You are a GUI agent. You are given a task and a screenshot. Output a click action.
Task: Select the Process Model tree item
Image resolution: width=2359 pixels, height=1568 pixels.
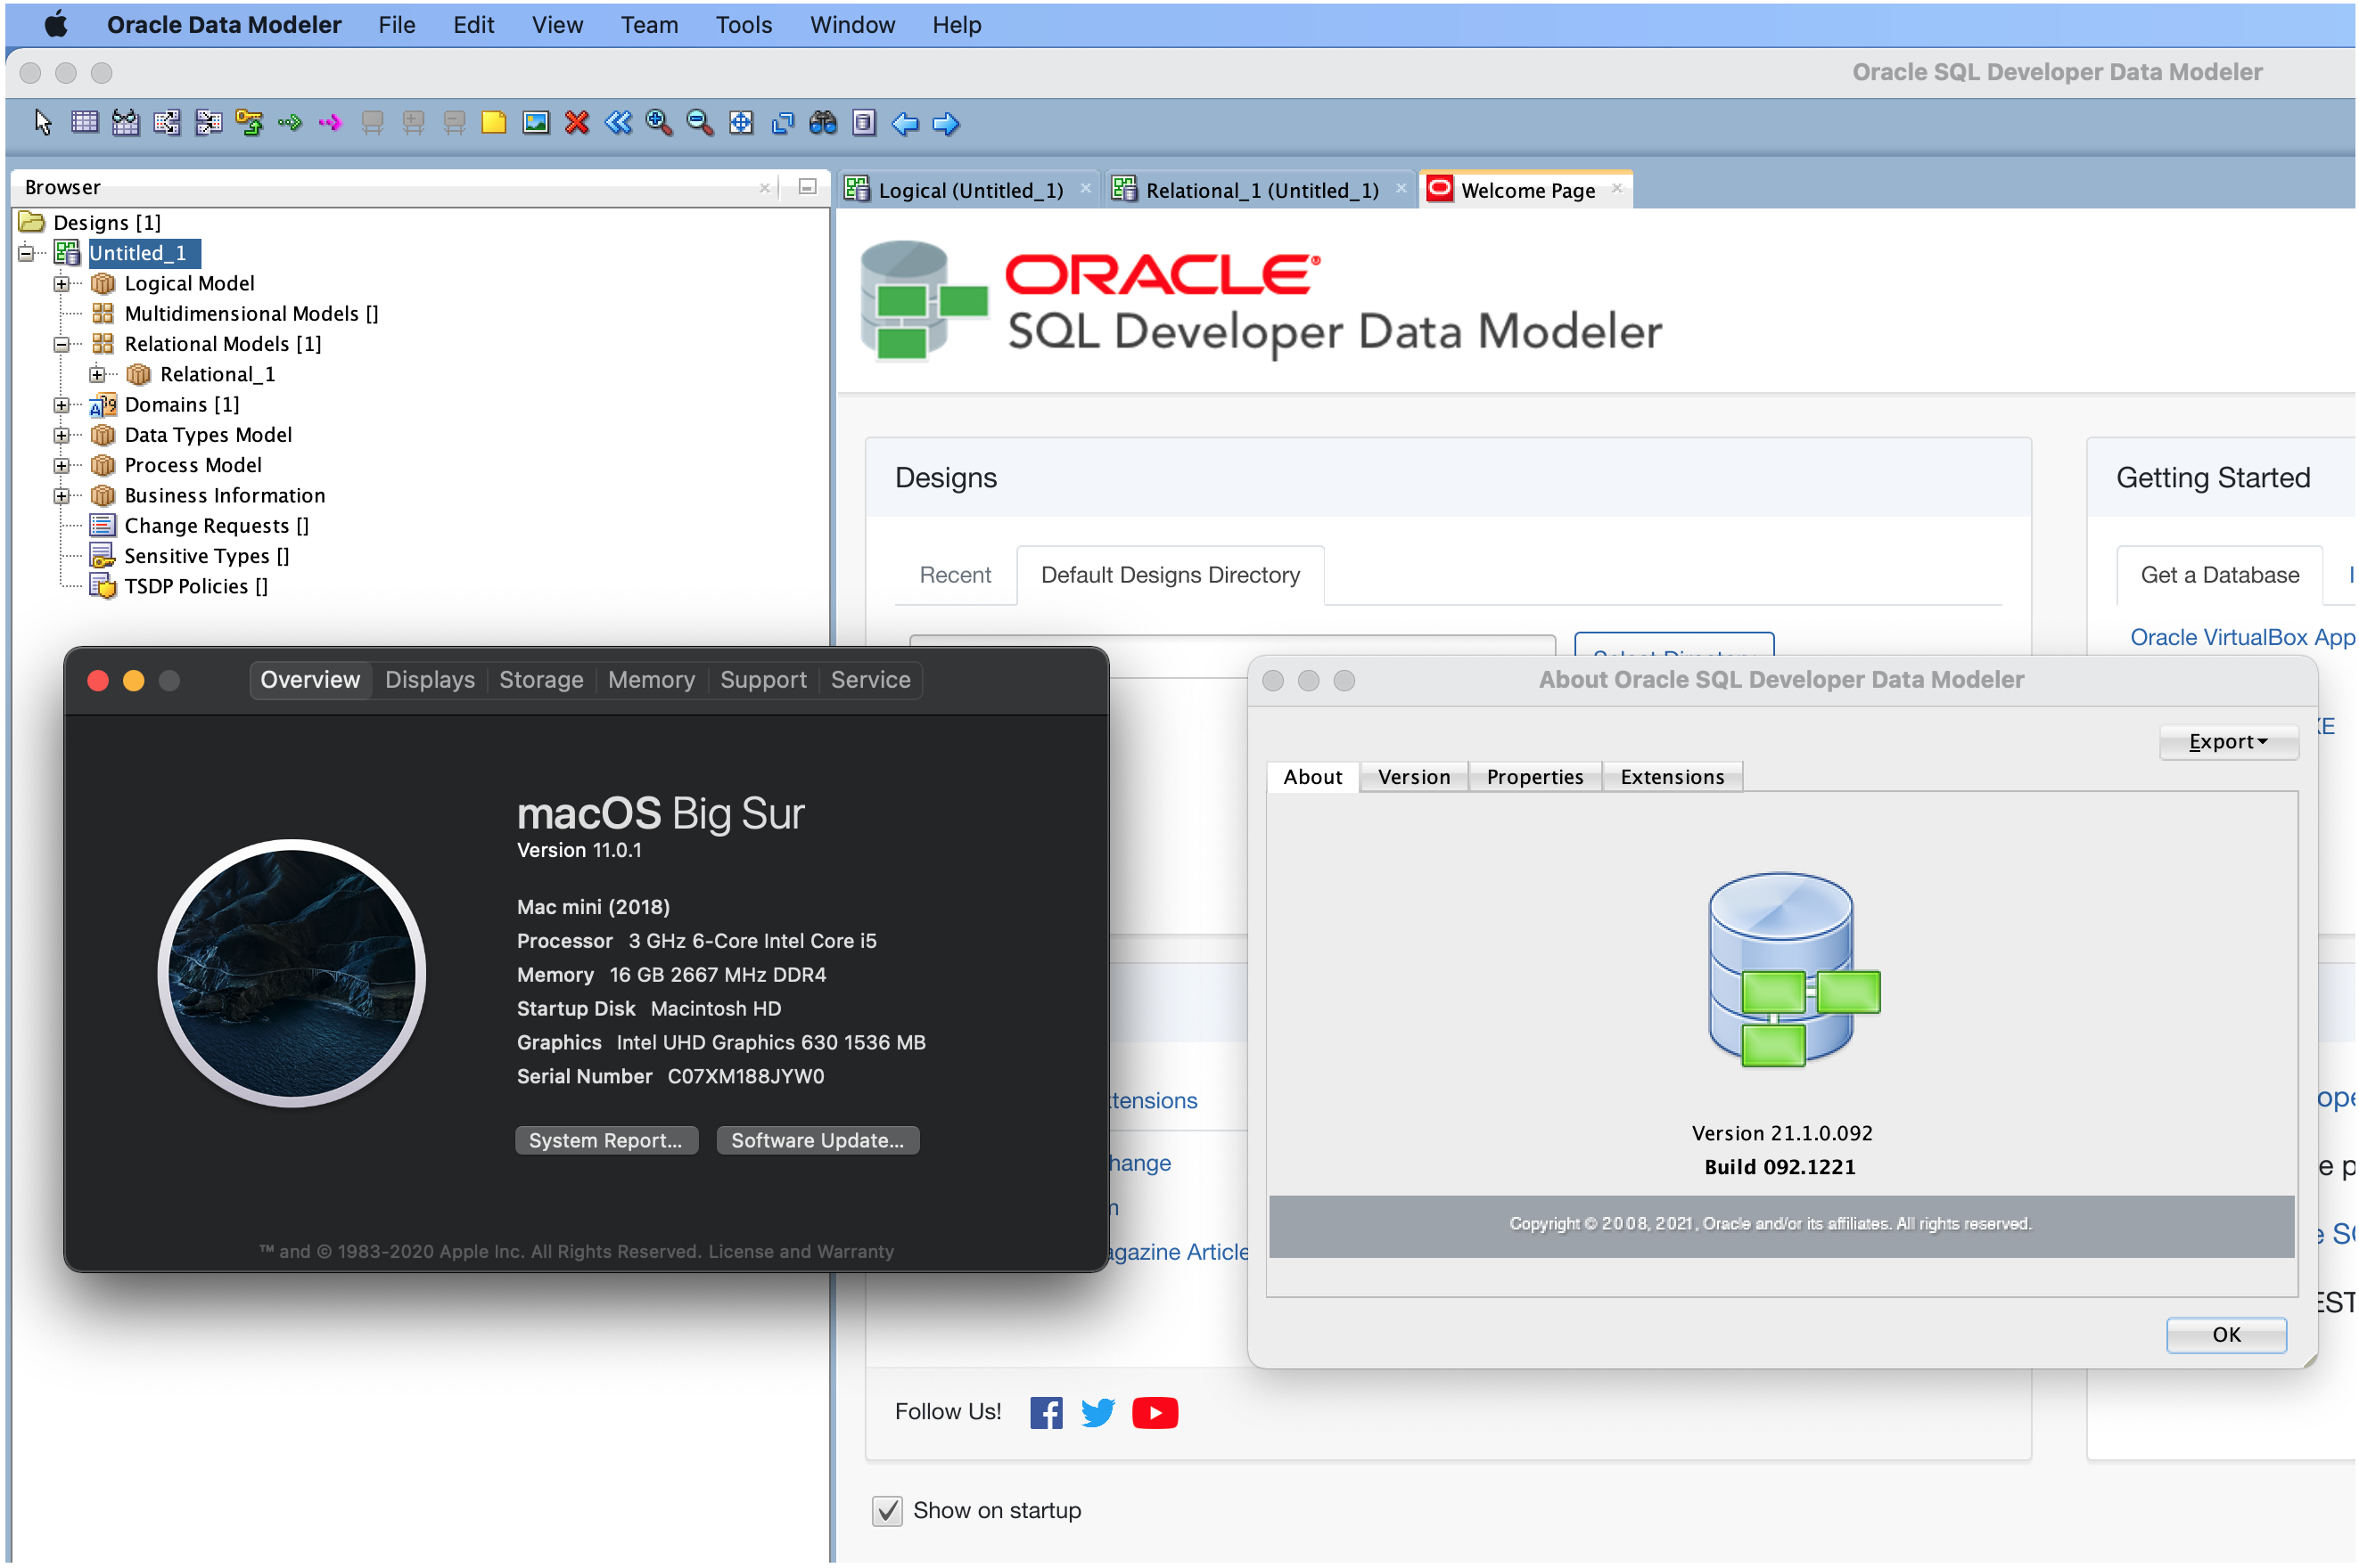point(193,465)
